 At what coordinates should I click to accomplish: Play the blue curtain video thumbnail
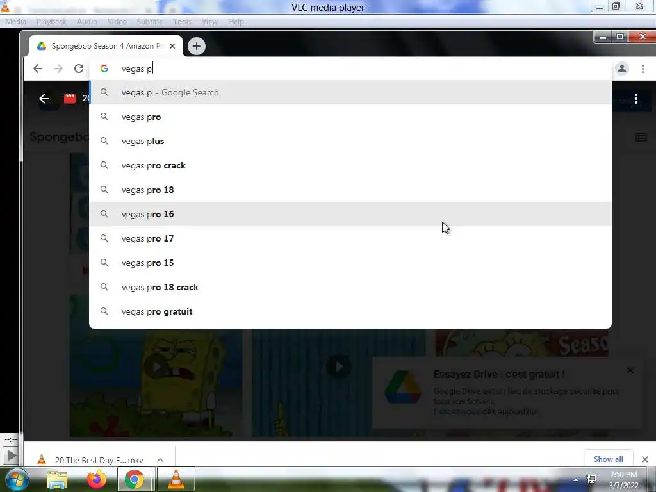(338, 367)
